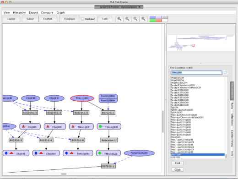The image size is (238, 179).
Task: Toggle the Redraw? checkbox
Action: 83,19
